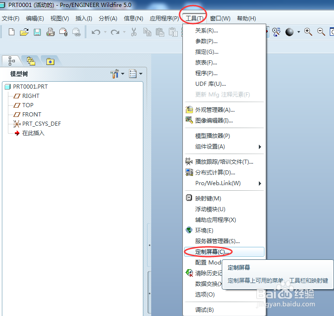Open the 帮助(H) menu
334x316 pixels.
click(246, 19)
